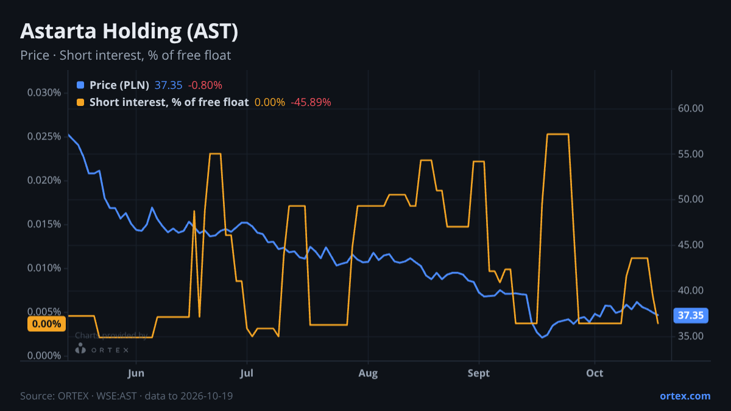This screenshot has width=731, height=411.
Task: Click the Oct x-axis label
Action: pos(595,373)
